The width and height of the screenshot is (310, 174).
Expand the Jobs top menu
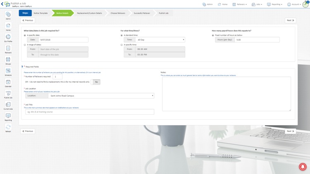pyautogui.click(x=257, y=5)
